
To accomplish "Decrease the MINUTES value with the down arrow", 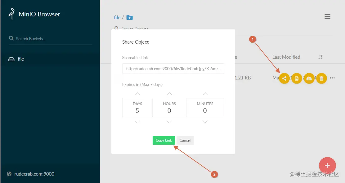I will pos(205,122).
